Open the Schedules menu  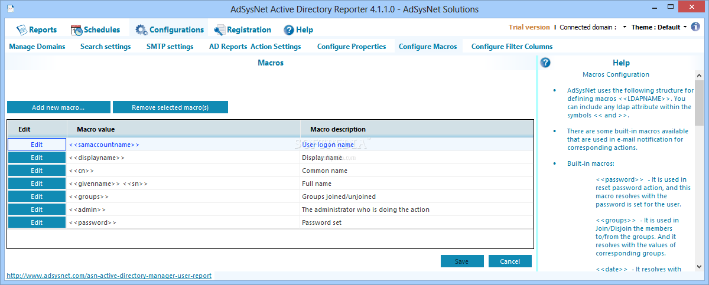tap(95, 30)
